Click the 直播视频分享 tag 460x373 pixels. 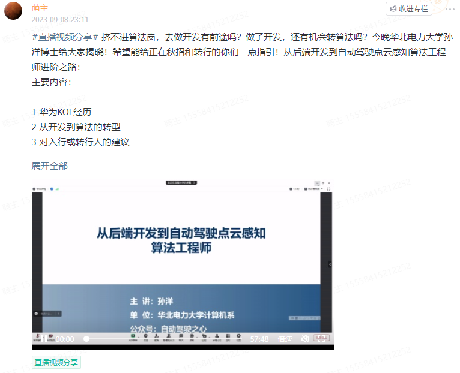(56, 362)
